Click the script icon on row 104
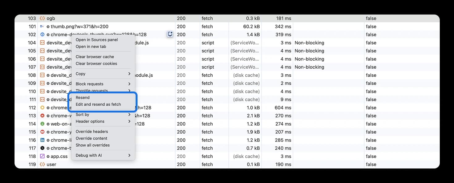 click(42, 43)
